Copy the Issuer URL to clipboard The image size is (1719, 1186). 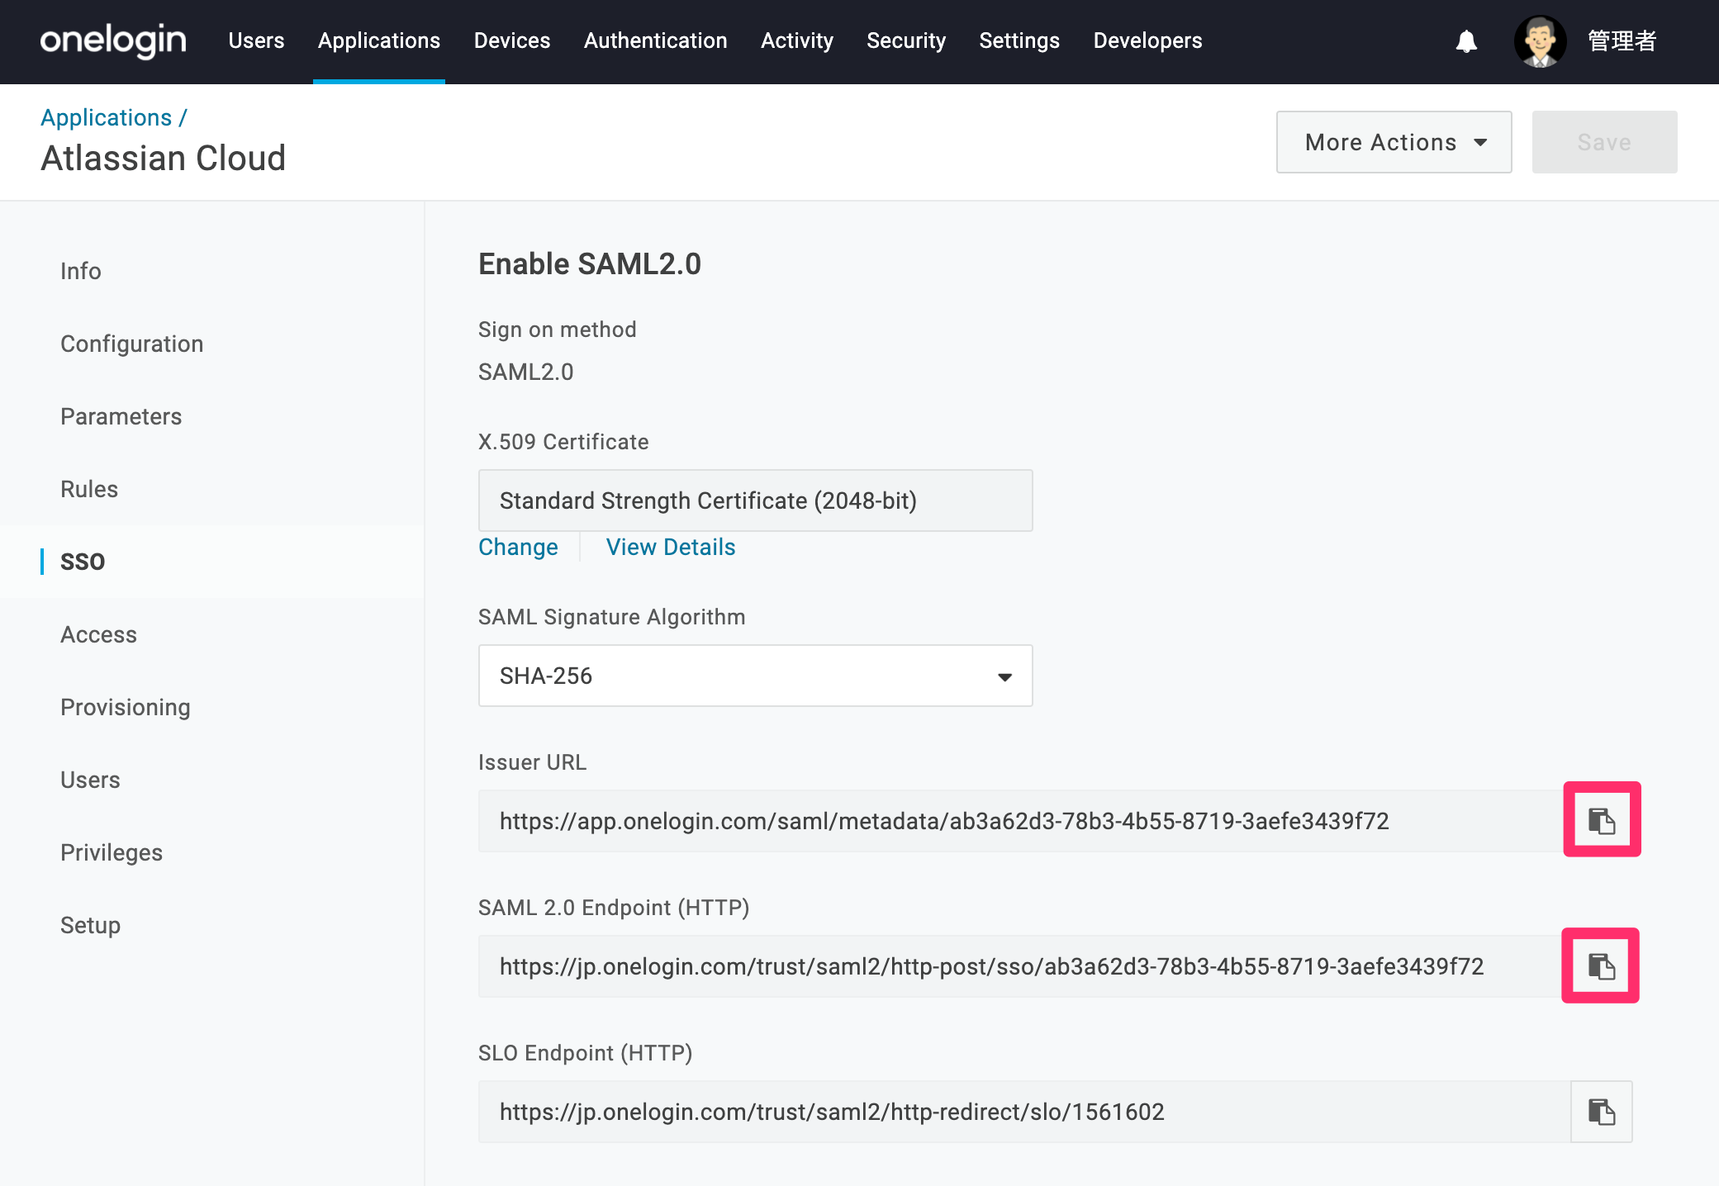[x=1602, y=820]
